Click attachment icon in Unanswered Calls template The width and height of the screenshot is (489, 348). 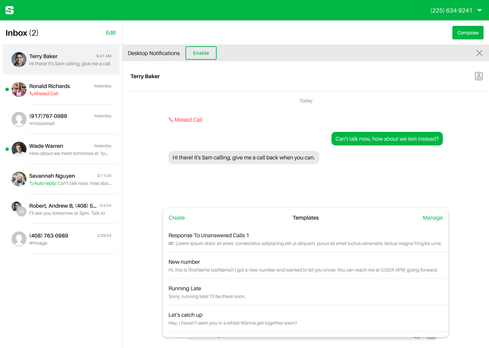point(171,243)
